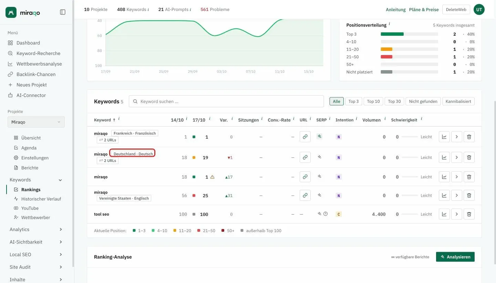Expand the Site Audit section
496x283 pixels.
tap(61, 267)
